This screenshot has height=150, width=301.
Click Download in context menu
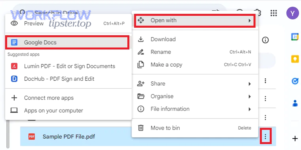[195, 39]
